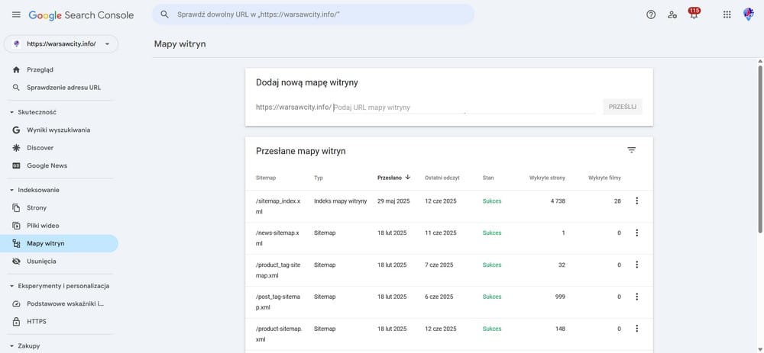
Task: Open the account profile avatar
Action: [x=749, y=14]
